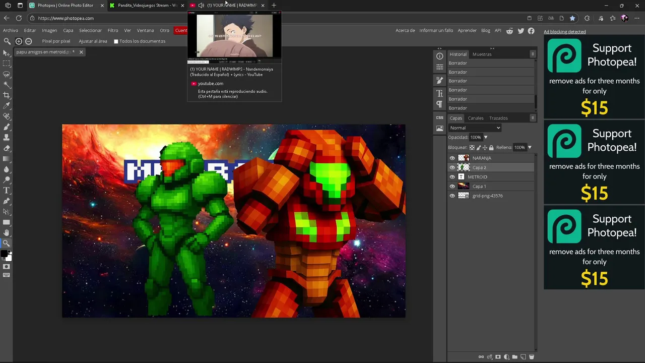Click the 'Ajustar al área' button
Image resolution: width=645 pixels, height=363 pixels.
pyautogui.click(x=93, y=41)
